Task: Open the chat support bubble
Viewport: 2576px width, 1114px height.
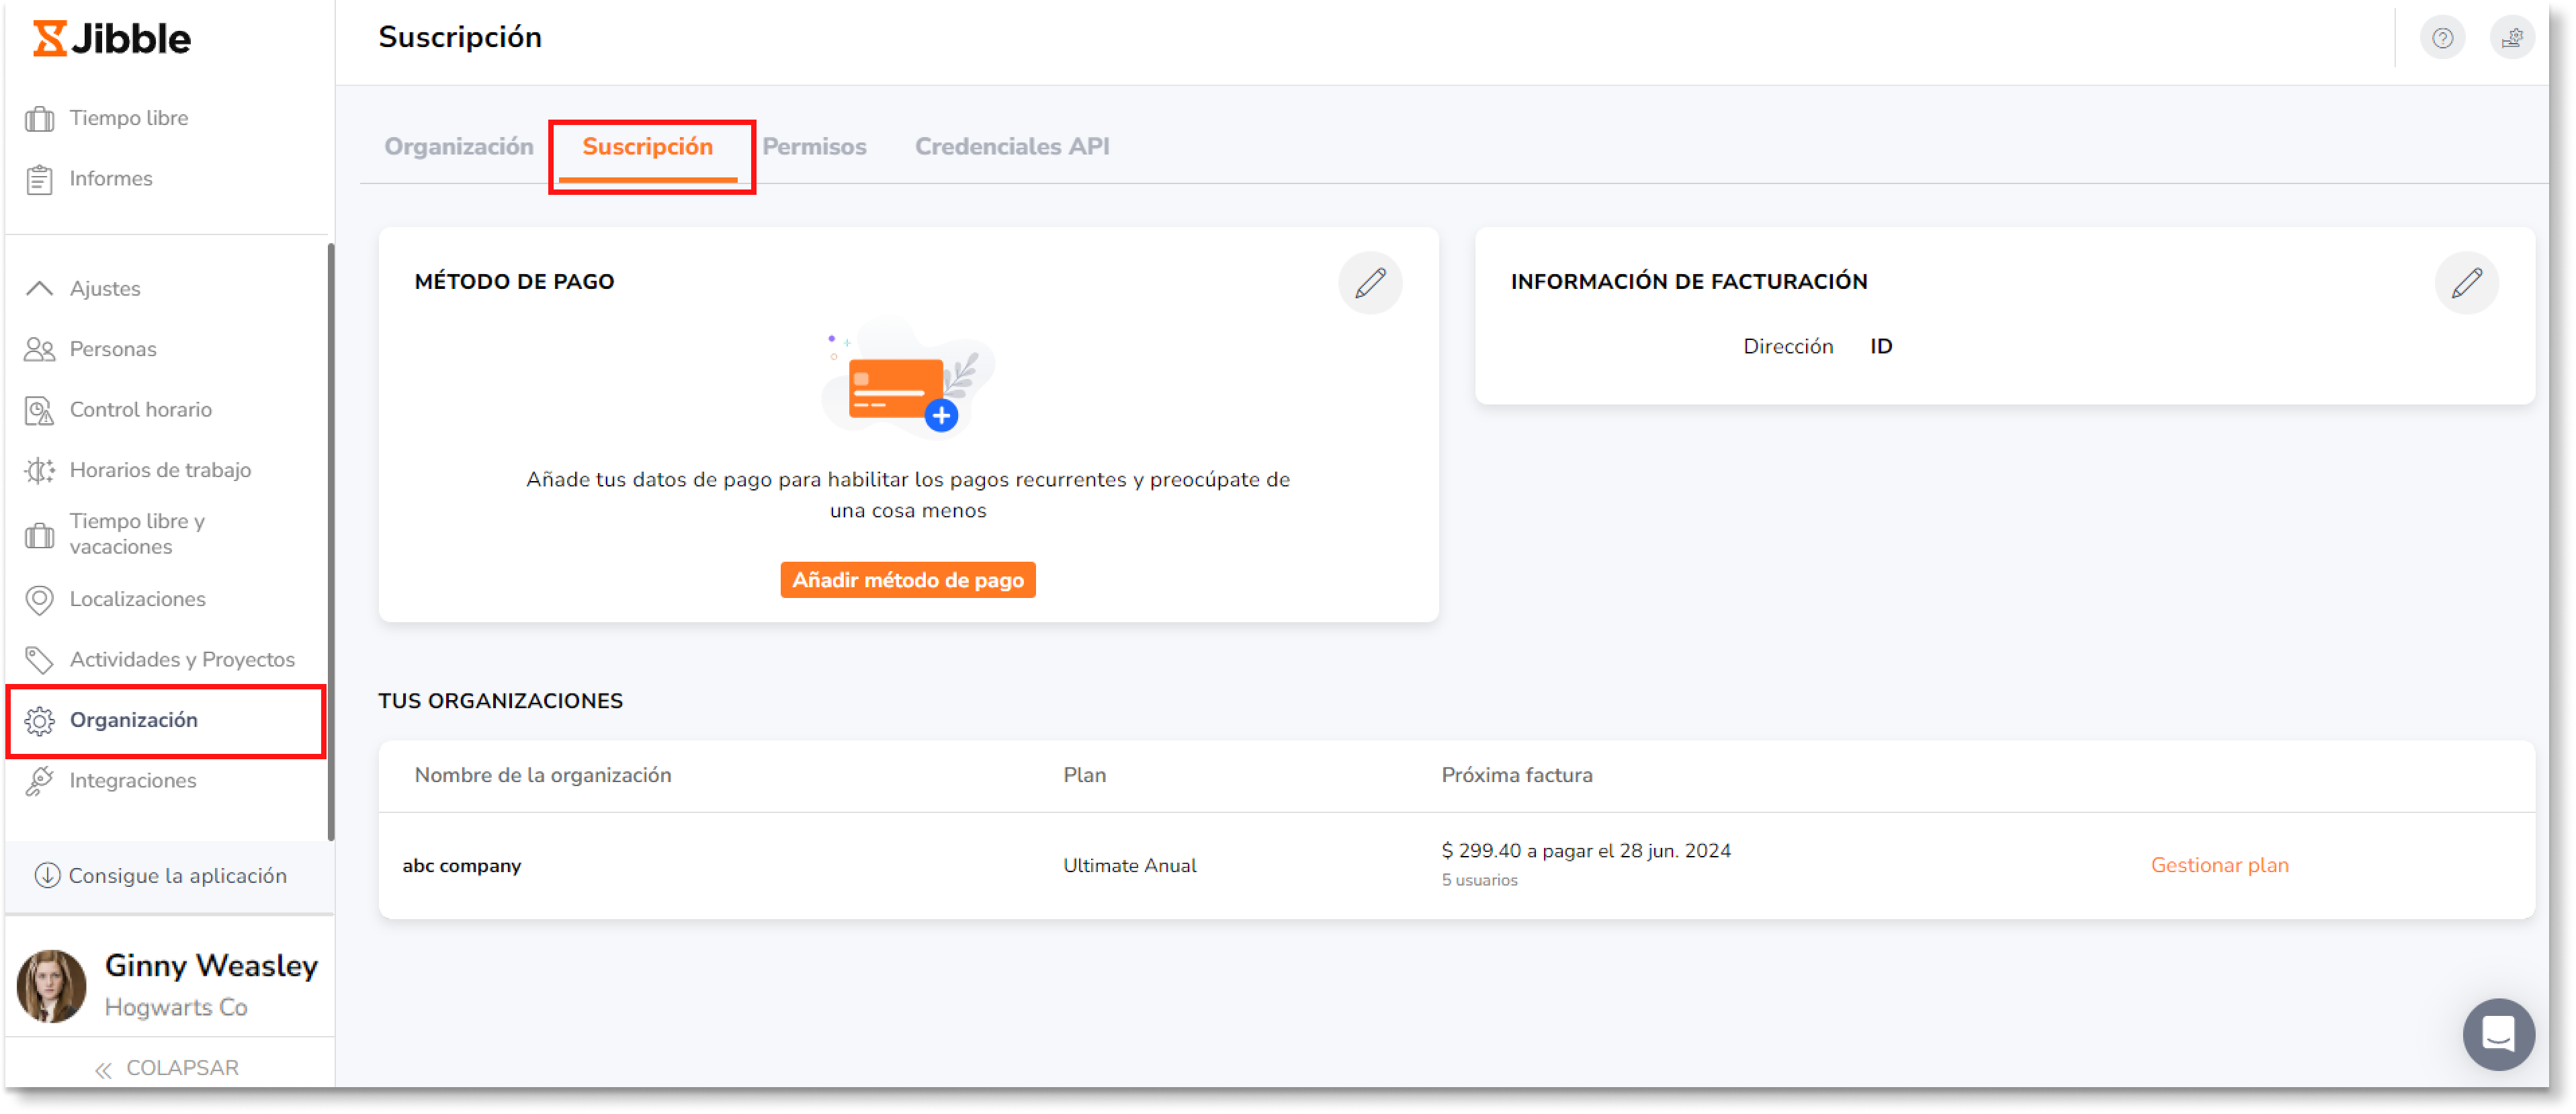Action: click(x=2498, y=1034)
